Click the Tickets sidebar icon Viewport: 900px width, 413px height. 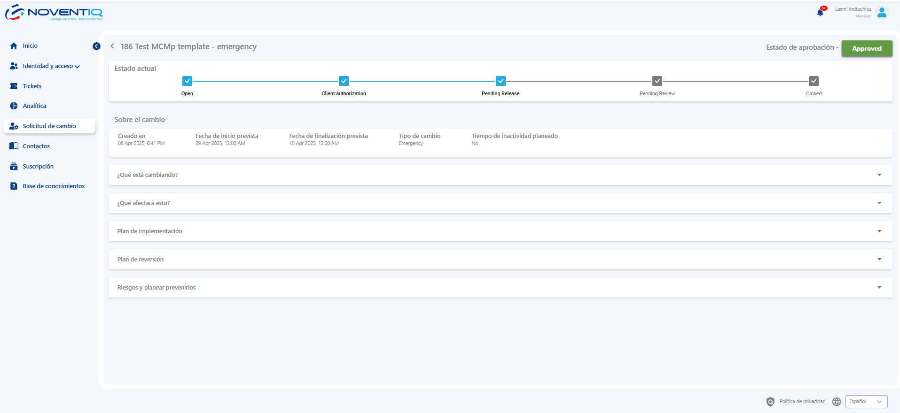14,86
